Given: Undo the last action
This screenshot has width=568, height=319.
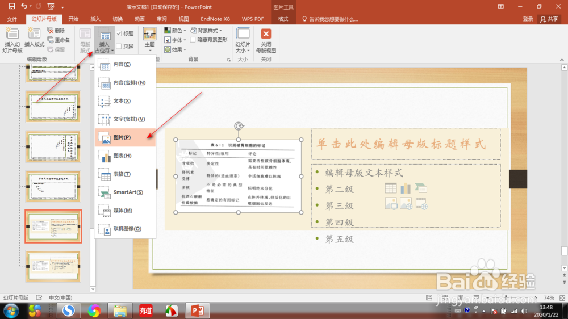Looking at the screenshot, I should point(24,6).
